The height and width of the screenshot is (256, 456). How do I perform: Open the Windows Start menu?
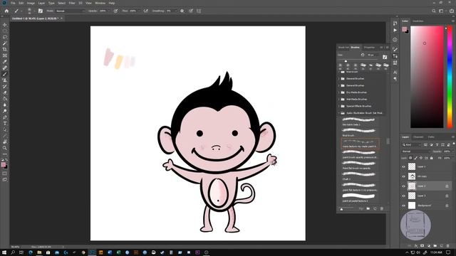click(4, 252)
